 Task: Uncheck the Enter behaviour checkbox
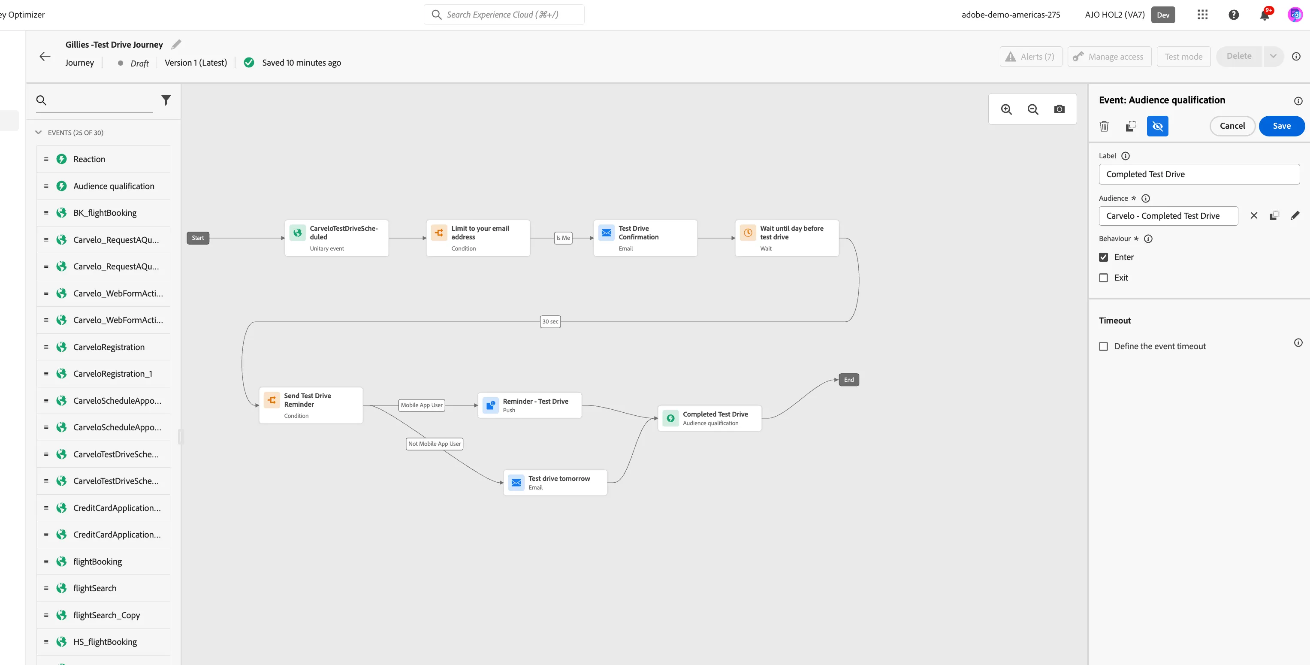(1103, 257)
